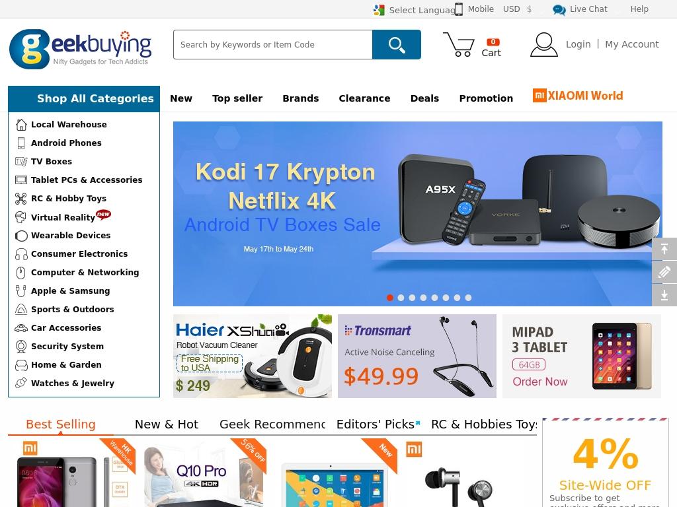Click the keyword search input field
The height and width of the screenshot is (507, 677).
pyautogui.click(x=272, y=44)
